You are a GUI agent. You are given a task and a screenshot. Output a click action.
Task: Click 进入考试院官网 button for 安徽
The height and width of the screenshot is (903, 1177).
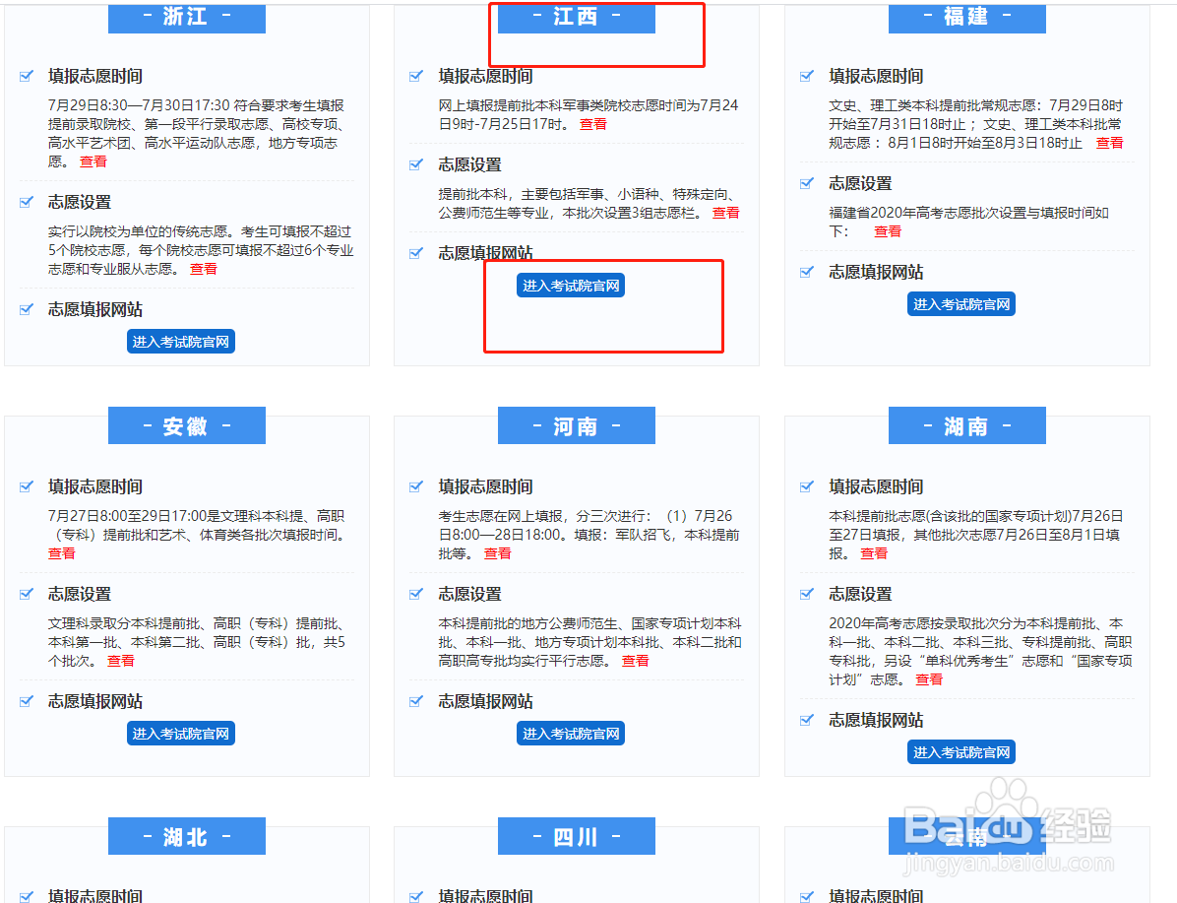(x=181, y=733)
